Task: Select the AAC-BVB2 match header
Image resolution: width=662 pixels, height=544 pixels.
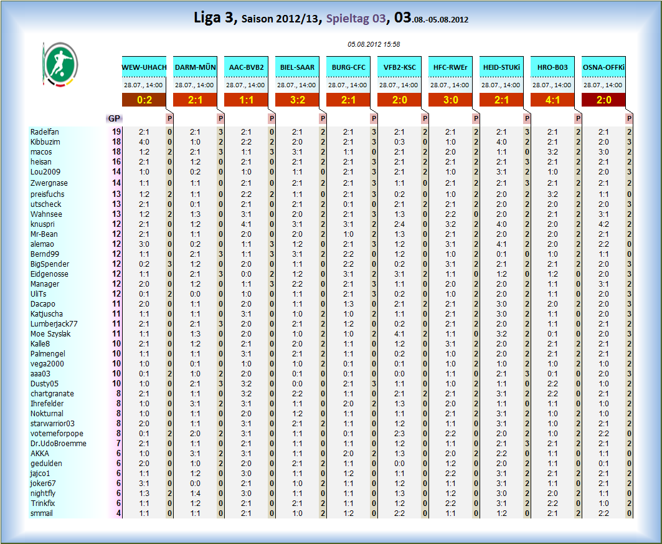Action: tap(247, 67)
